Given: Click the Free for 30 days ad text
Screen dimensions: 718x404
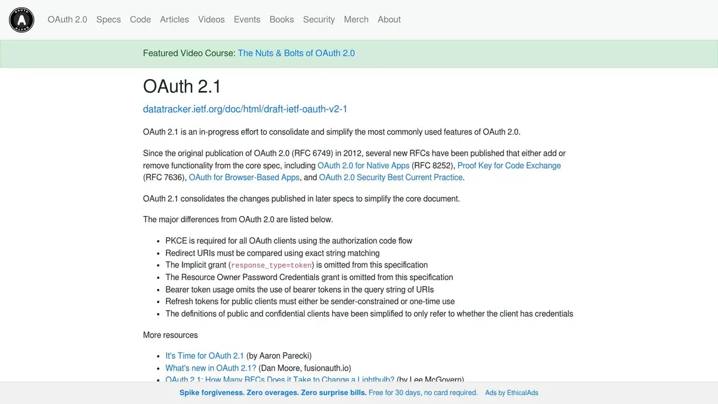Looking at the screenshot, I should point(423,393).
